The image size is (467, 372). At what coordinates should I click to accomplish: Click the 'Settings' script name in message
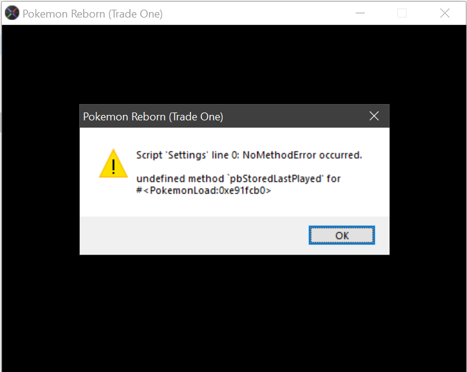pos(187,155)
